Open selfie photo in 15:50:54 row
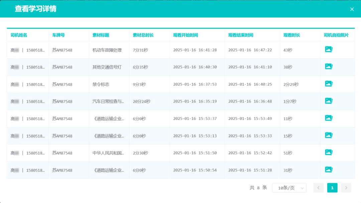The image size is (361, 203). [329, 169]
